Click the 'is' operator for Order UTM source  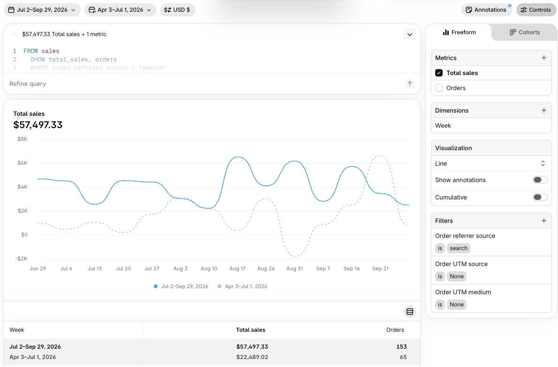click(x=440, y=276)
